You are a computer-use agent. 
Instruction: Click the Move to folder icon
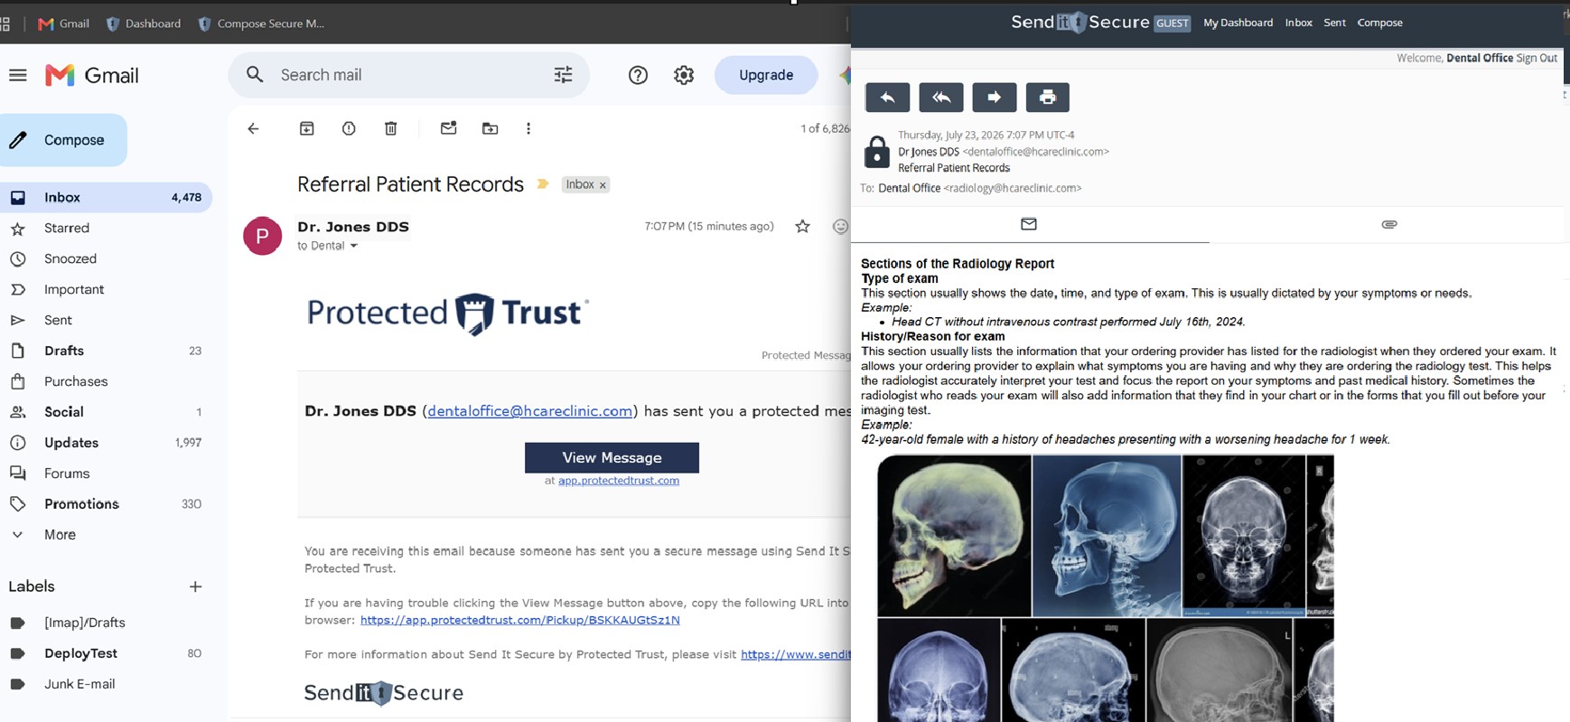(490, 128)
